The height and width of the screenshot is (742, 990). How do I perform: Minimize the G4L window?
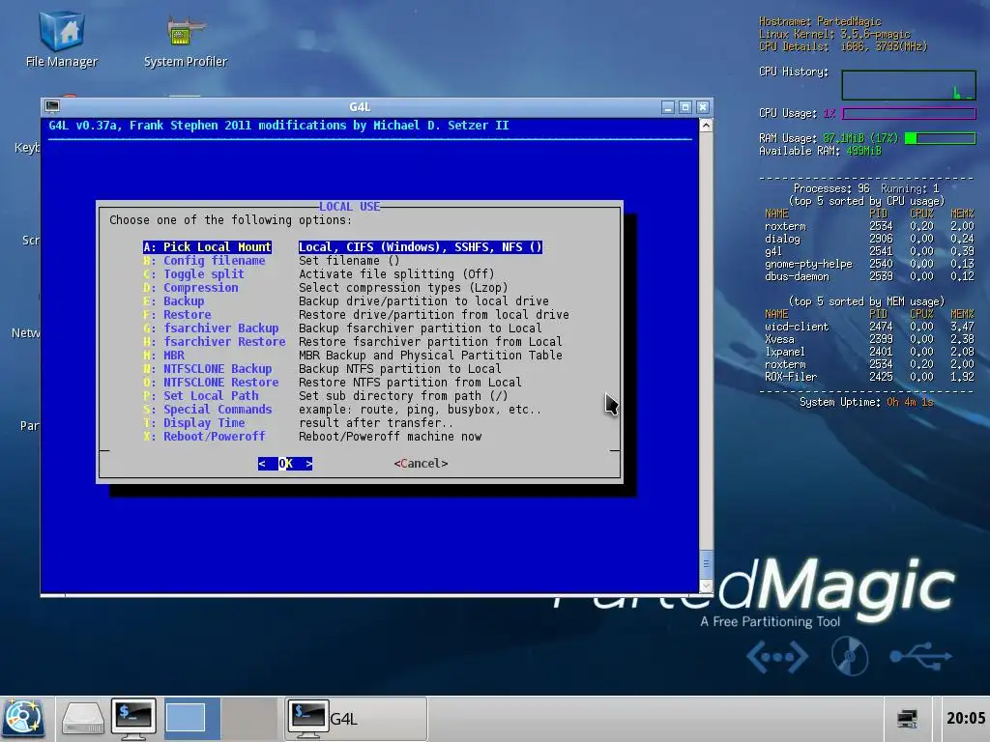tap(668, 107)
